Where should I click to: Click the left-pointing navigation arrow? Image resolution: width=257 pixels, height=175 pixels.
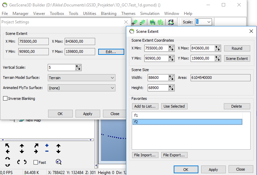click(7, 152)
